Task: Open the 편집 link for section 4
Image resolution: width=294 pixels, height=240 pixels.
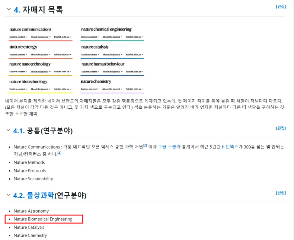Action: (281, 7)
